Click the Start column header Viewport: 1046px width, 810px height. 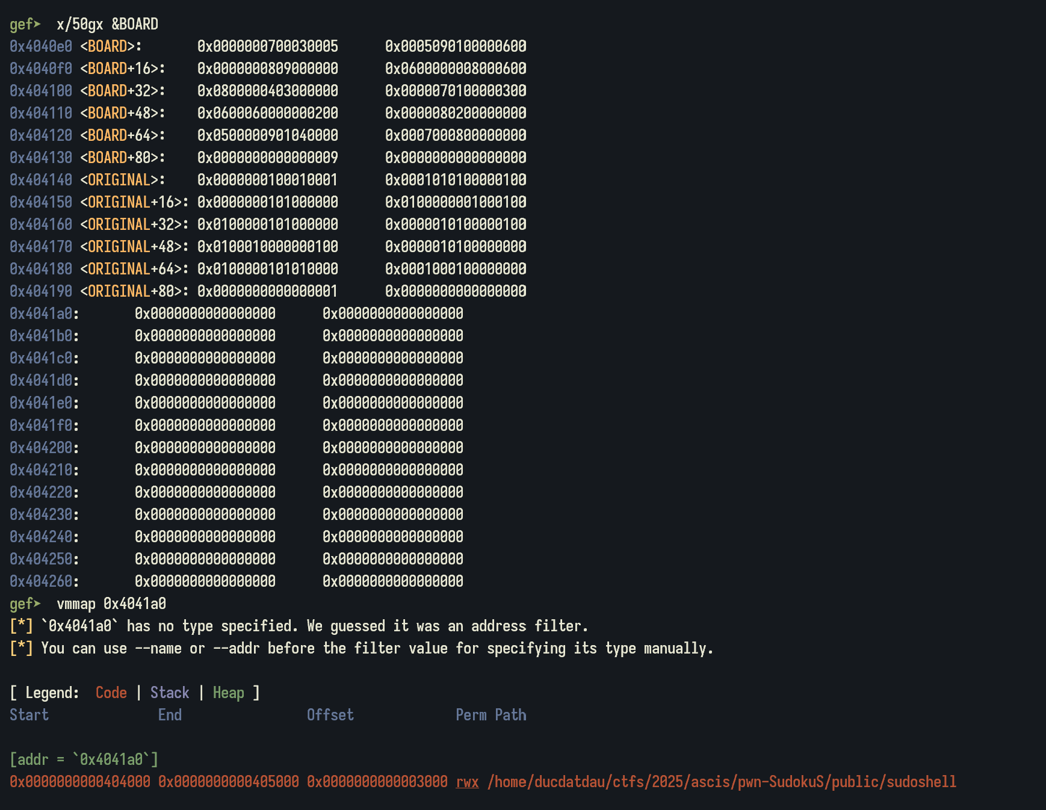(x=29, y=715)
